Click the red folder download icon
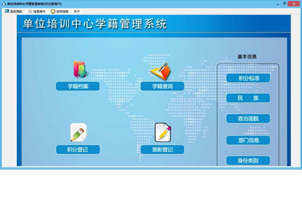Viewport: 302px width, 198px height. [80, 70]
